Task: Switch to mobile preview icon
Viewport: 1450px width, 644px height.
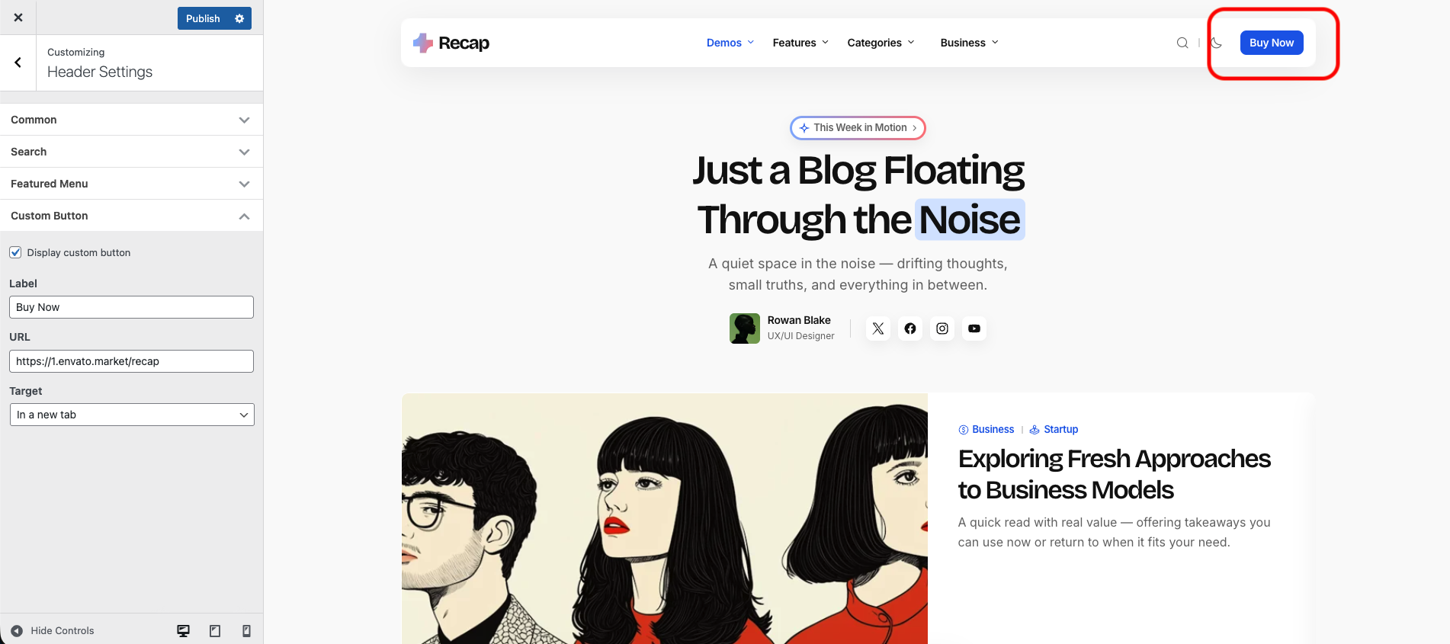Action: pos(246,631)
